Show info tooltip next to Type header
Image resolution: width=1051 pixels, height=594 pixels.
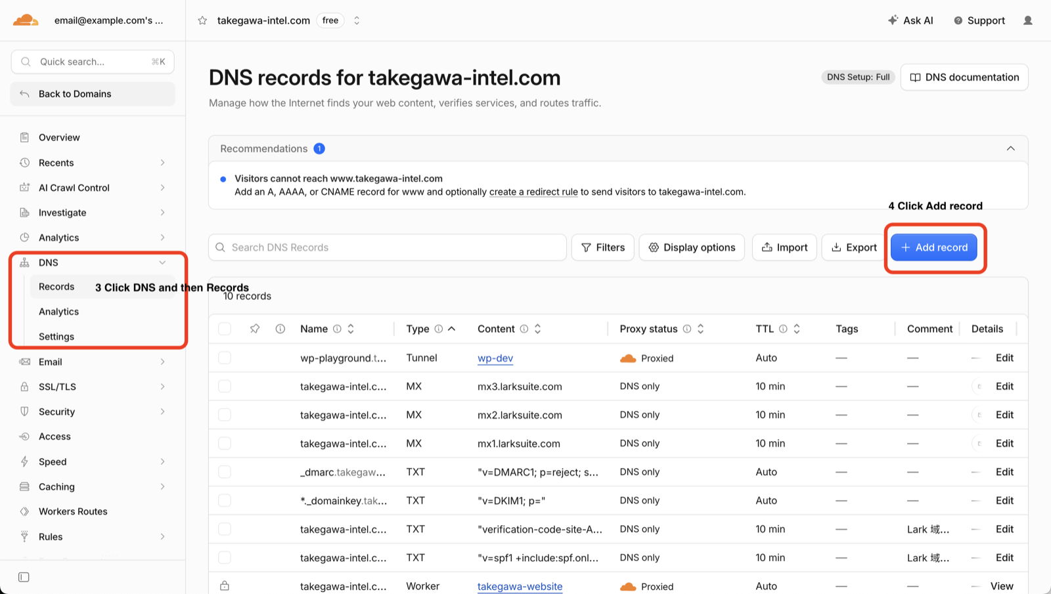438,329
